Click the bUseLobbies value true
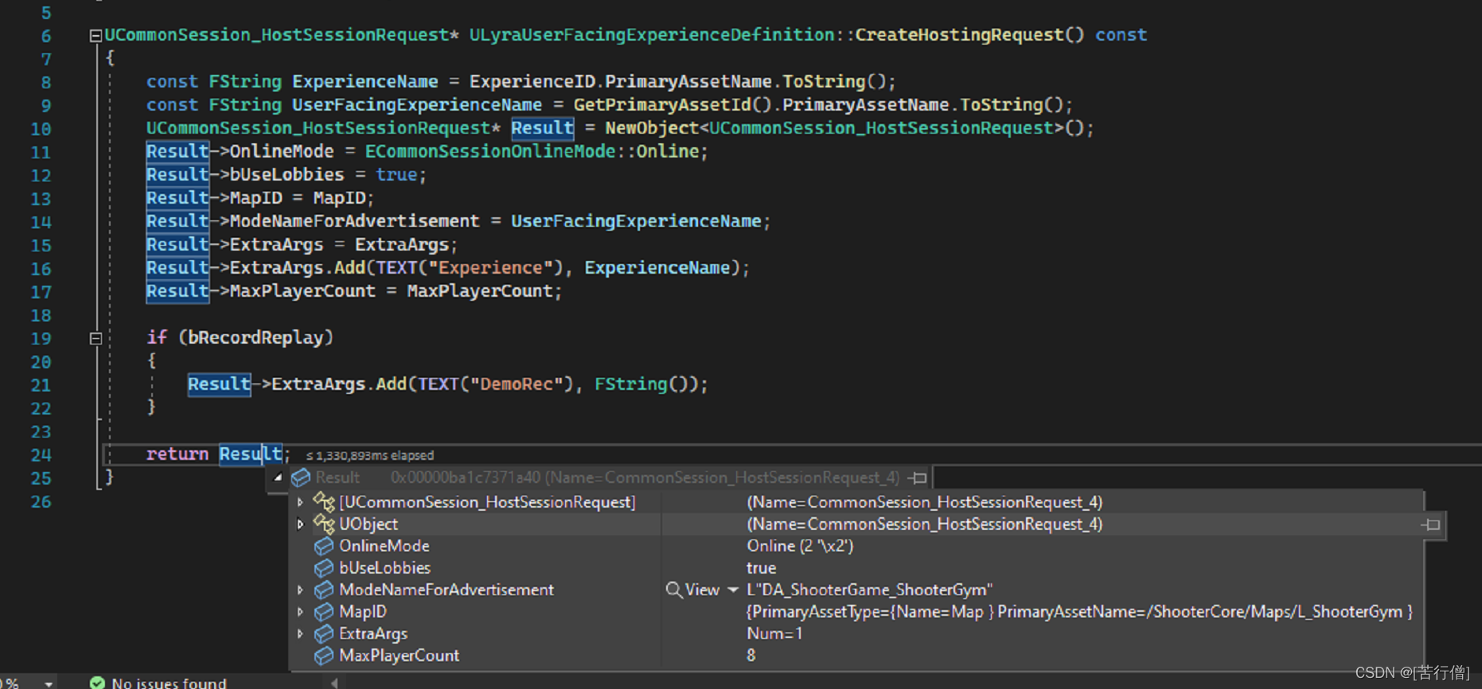The width and height of the screenshot is (1482, 689). (x=761, y=568)
